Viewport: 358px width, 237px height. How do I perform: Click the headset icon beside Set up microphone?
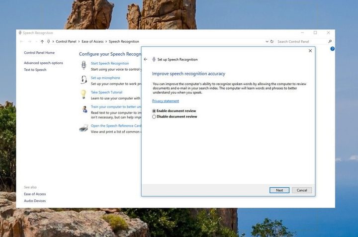coord(84,80)
